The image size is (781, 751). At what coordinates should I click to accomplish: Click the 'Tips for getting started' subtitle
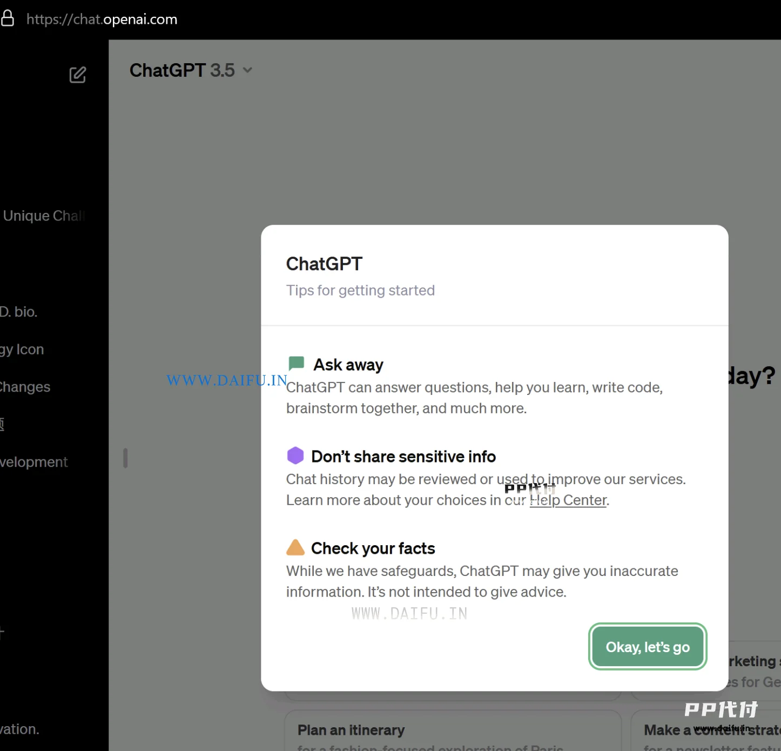click(x=360, y=291)
